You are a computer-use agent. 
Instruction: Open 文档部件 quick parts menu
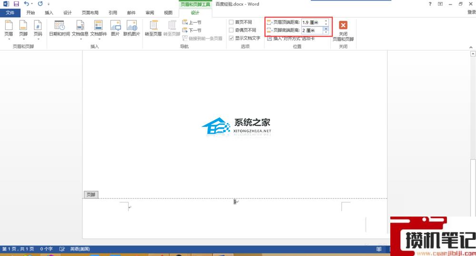point(99,30)
